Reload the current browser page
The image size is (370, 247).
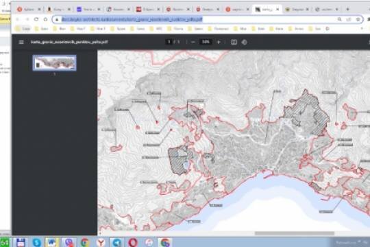point(36,19)
